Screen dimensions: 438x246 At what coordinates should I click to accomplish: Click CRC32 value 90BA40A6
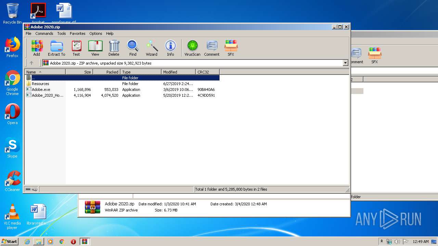point(206,90)
